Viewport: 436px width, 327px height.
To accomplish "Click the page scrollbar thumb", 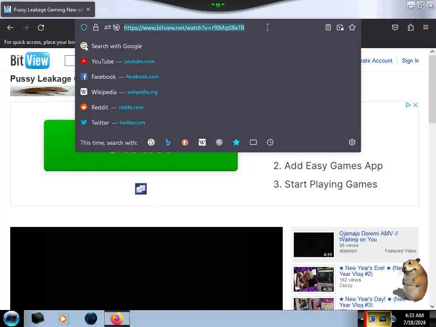I will tap(432, 89).
